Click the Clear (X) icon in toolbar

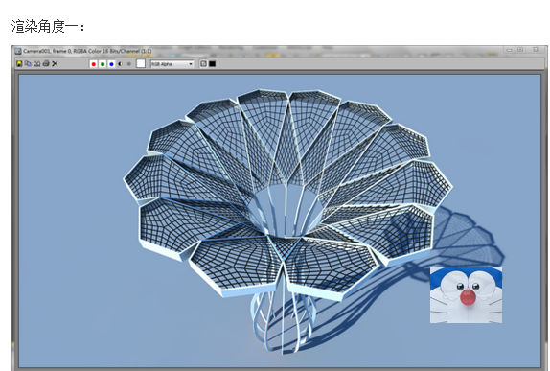pos(55,64)
